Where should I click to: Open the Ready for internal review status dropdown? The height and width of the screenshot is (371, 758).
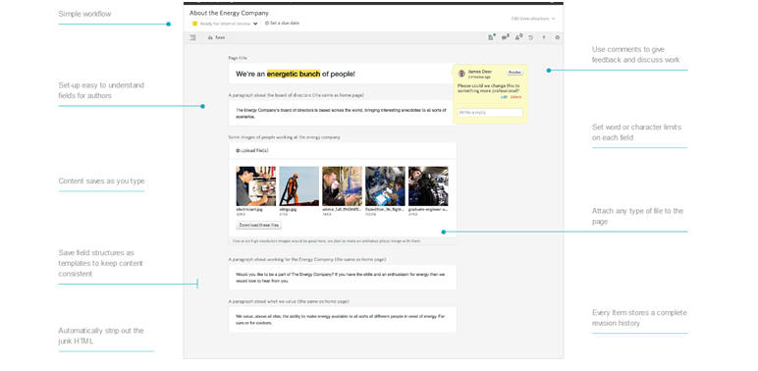coord(226,24)
